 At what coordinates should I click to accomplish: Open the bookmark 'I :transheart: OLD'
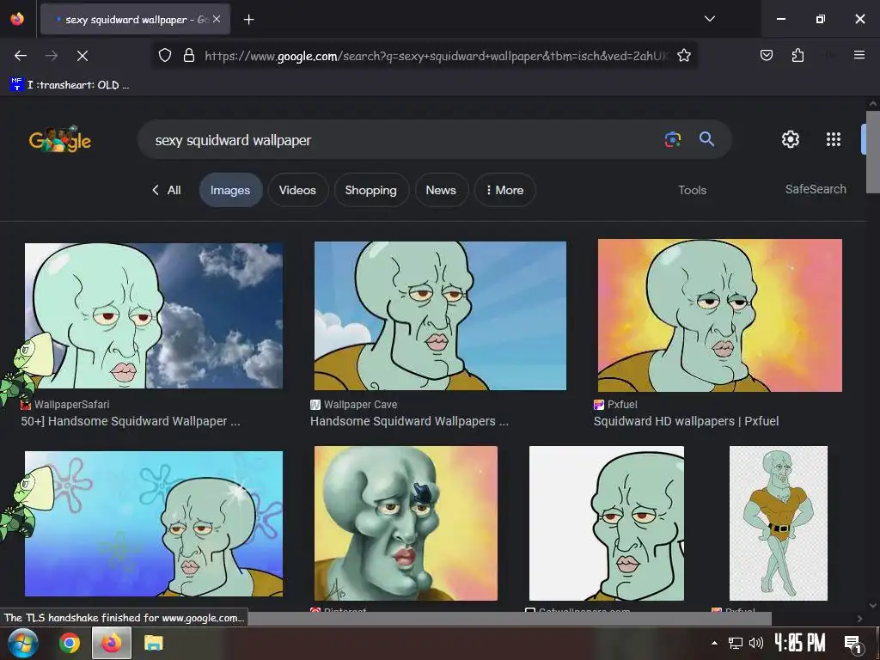point(70,85)
